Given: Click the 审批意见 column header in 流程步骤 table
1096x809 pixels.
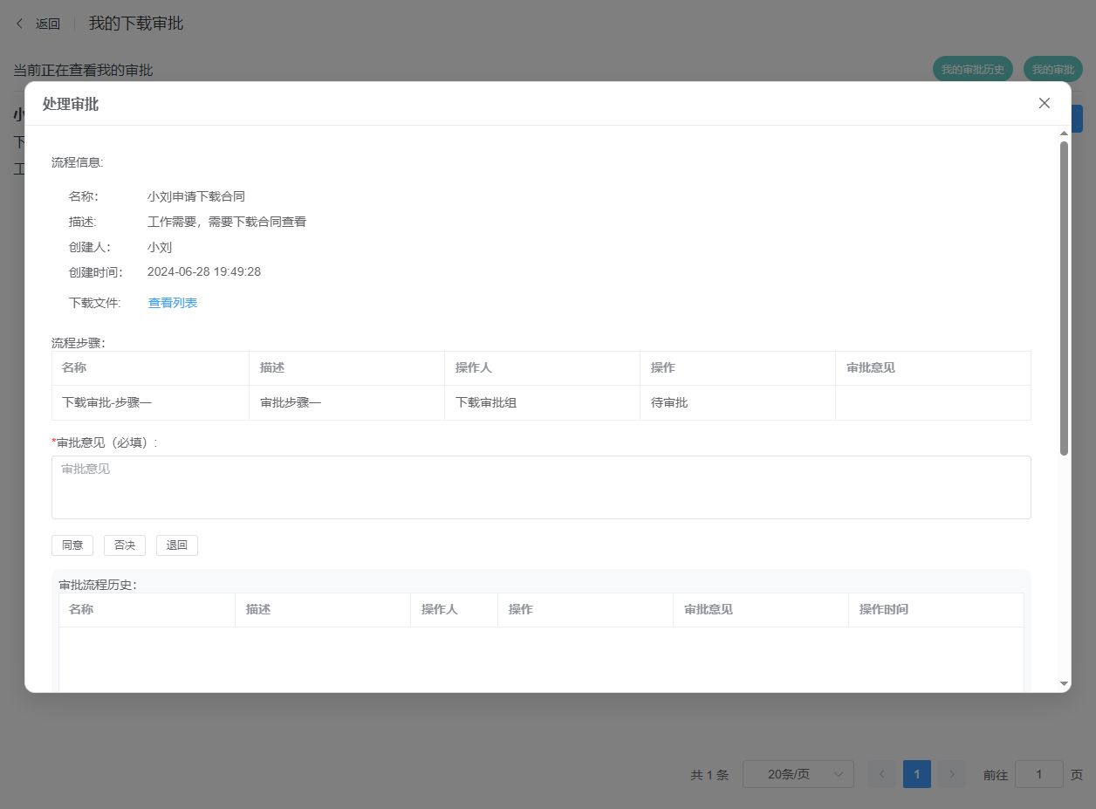Looking at the screenshot, I should coord(870,367).
